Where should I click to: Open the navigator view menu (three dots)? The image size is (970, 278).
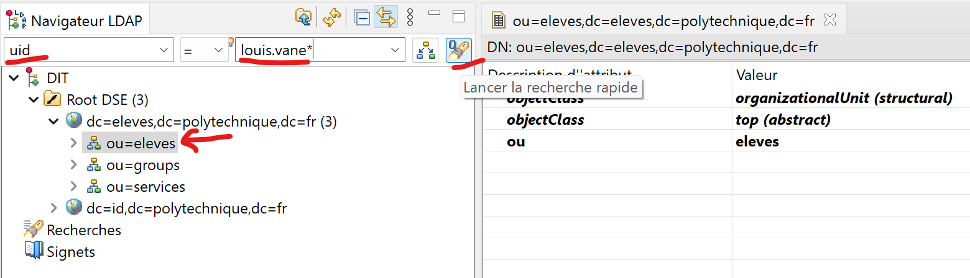pyautogui.click(x=410, y=17)
